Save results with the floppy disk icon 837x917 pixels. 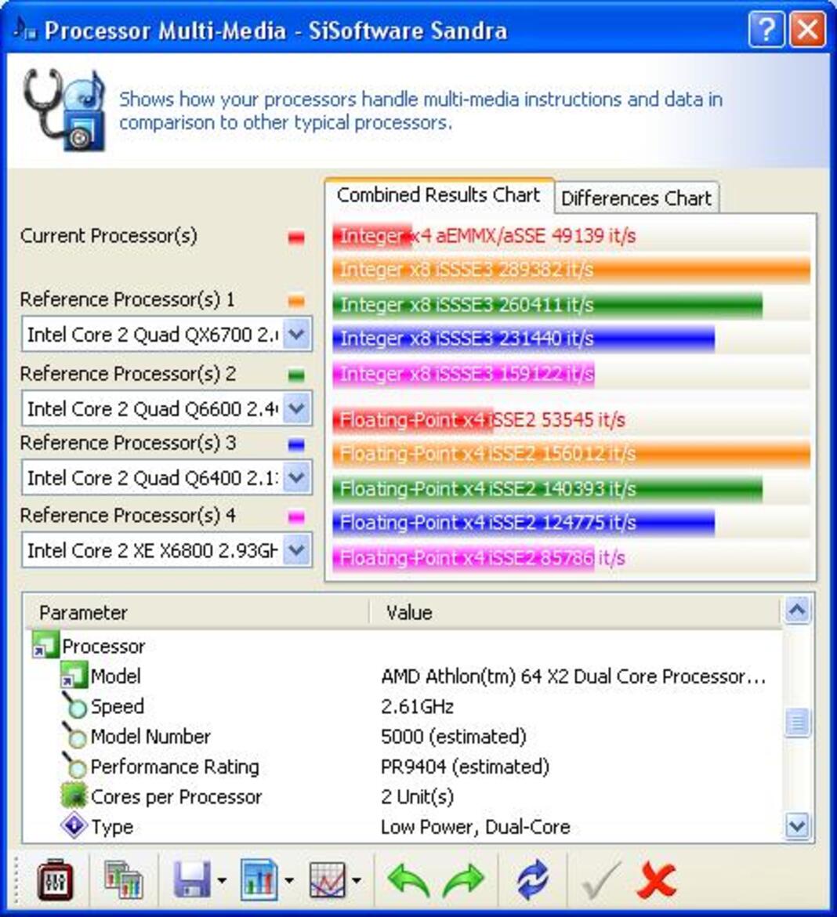coord(192,879)
